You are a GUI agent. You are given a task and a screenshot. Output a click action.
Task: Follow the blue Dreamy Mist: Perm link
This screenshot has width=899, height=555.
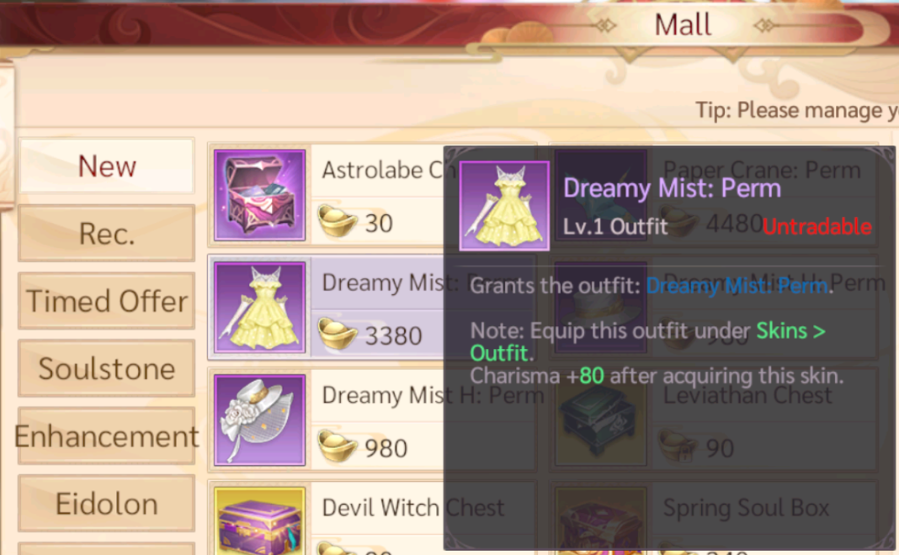tap(737, 285)
